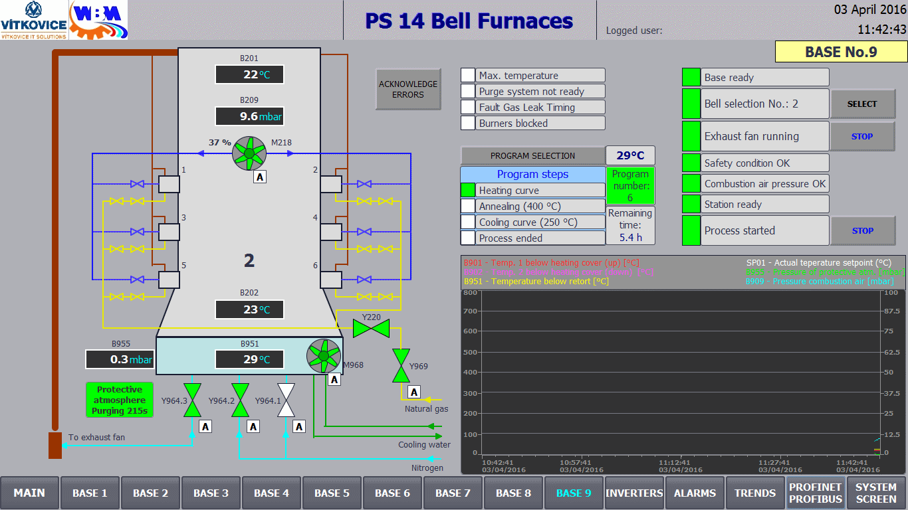Click the 'A' mode box under Y964.1
The width and height of the screenshot is (908, 510).
tap(299, 426)
